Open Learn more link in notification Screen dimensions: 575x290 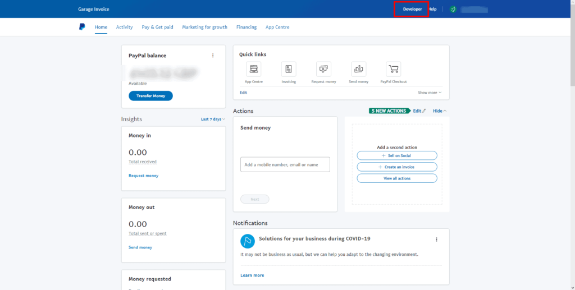(252, 275)
